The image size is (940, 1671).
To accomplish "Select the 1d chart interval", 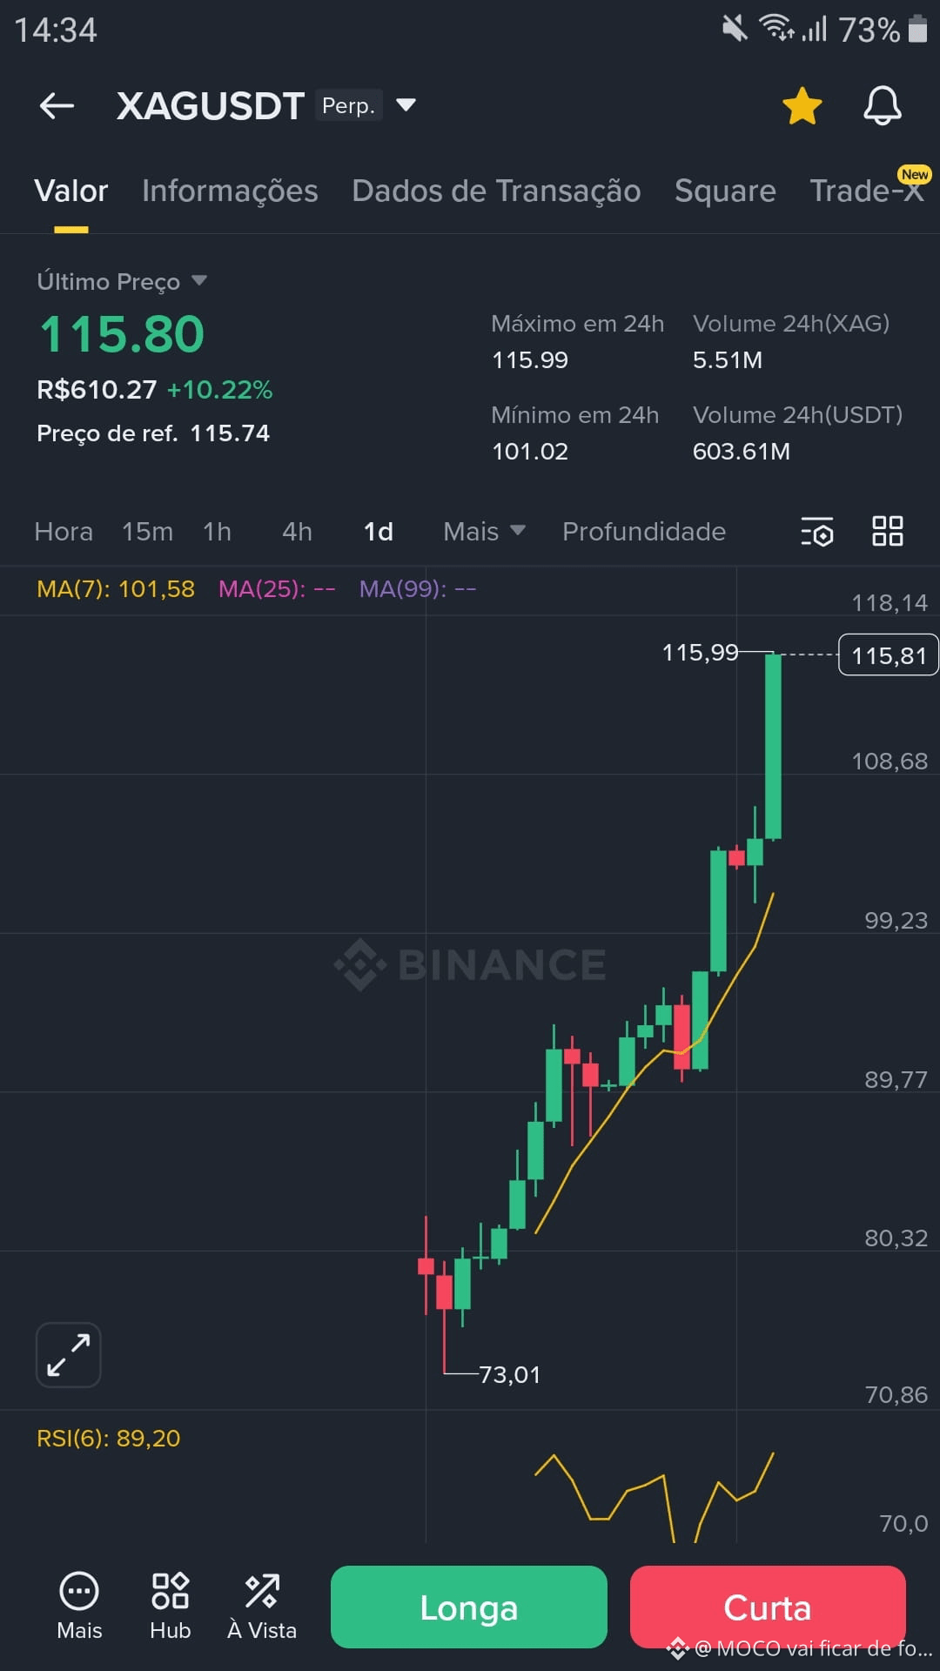I will point(378,531).
